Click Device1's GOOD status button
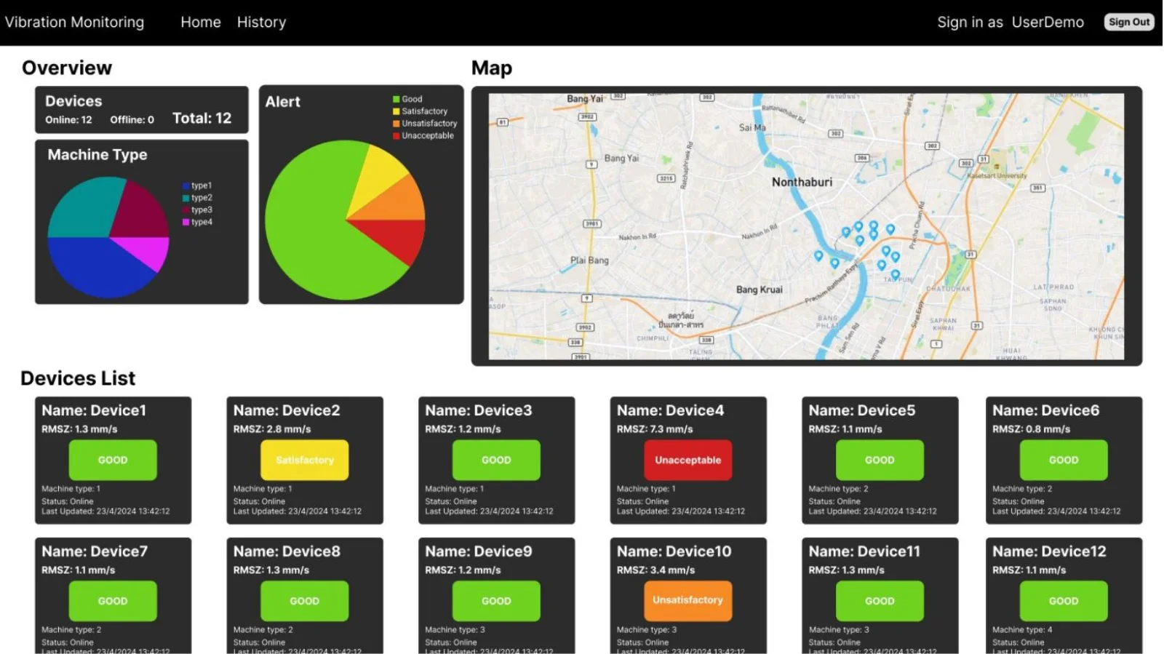Viewport: 1164px width, 654px height. 113,460
